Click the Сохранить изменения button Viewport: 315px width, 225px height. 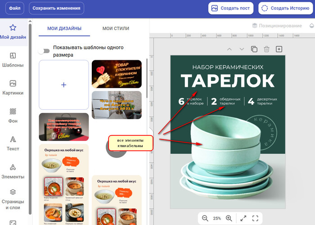click(x=57, y=8)
